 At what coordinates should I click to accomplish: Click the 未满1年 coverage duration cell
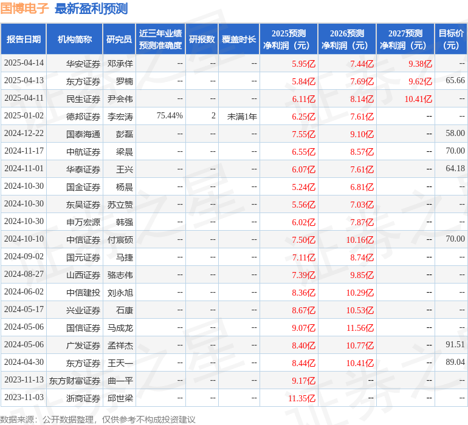(x=242, y=117)
